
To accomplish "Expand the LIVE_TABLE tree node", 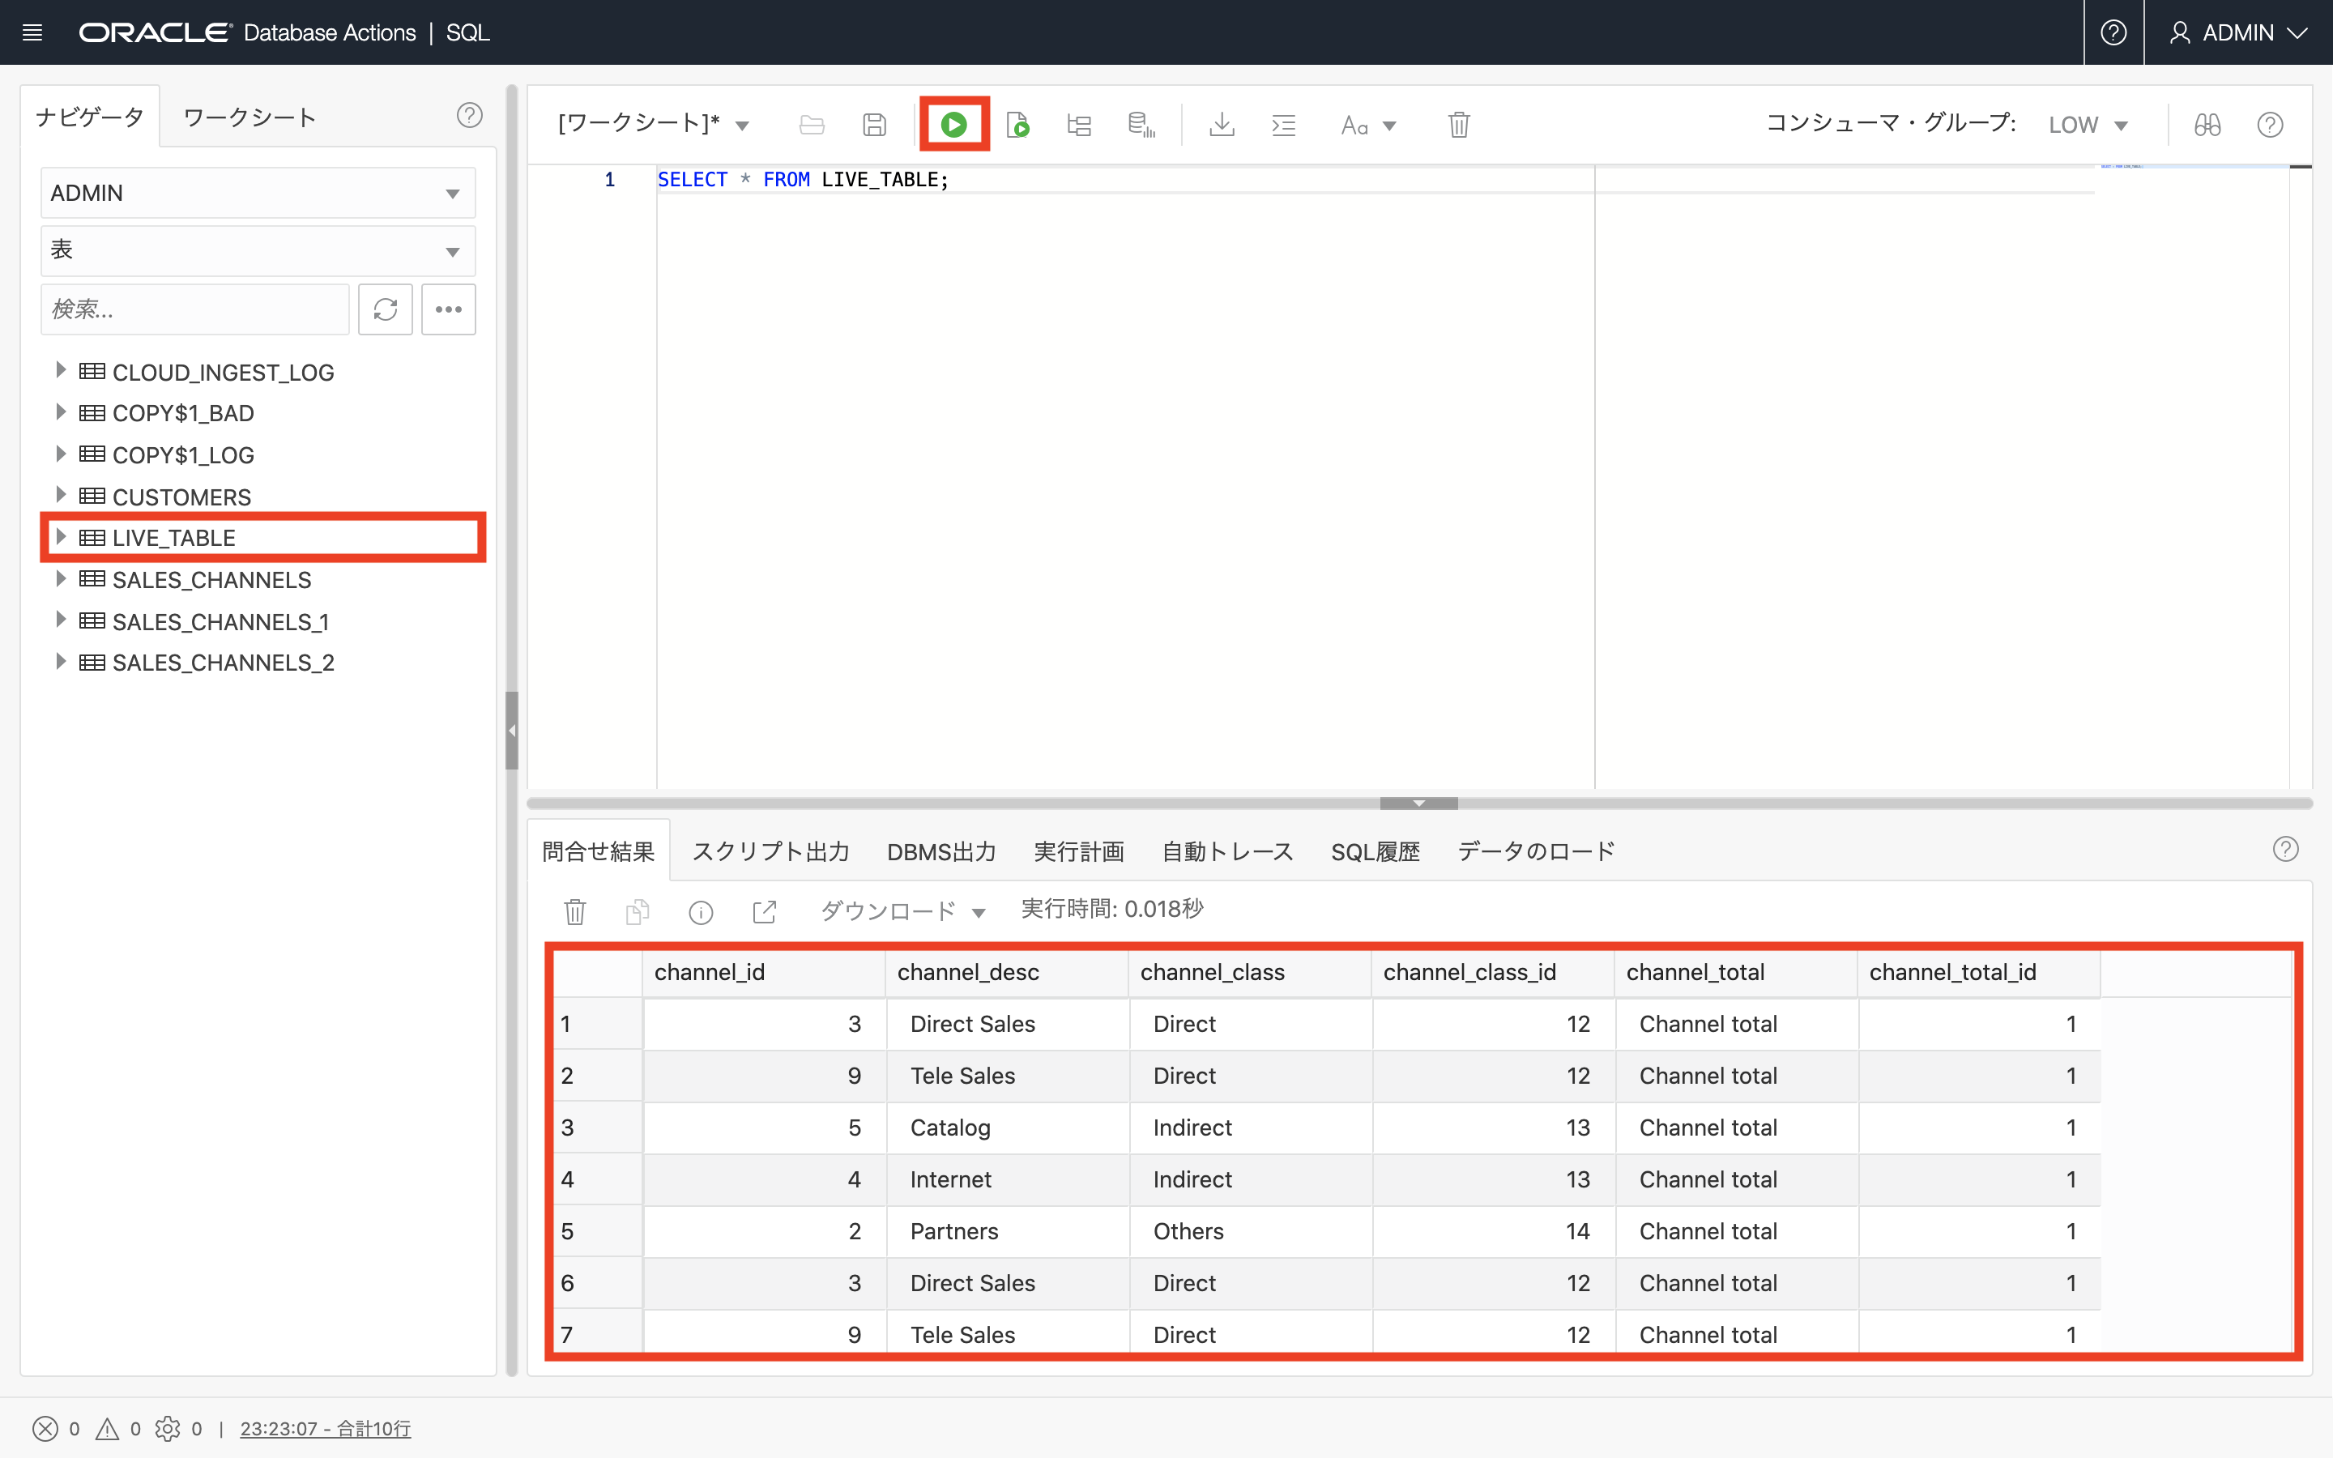I will 61,537.
